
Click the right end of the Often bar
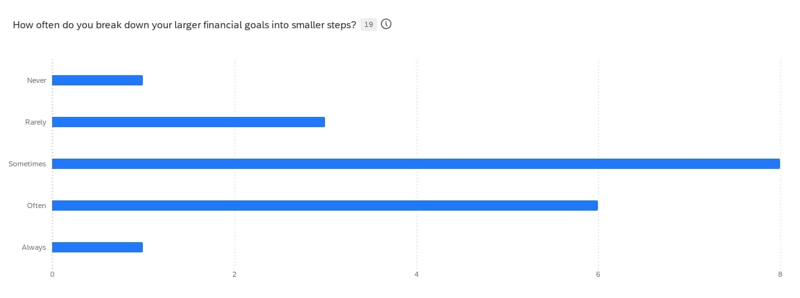[x=595, y=206]
